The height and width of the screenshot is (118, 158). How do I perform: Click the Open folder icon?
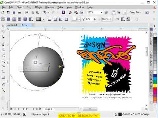pos(9,12)
